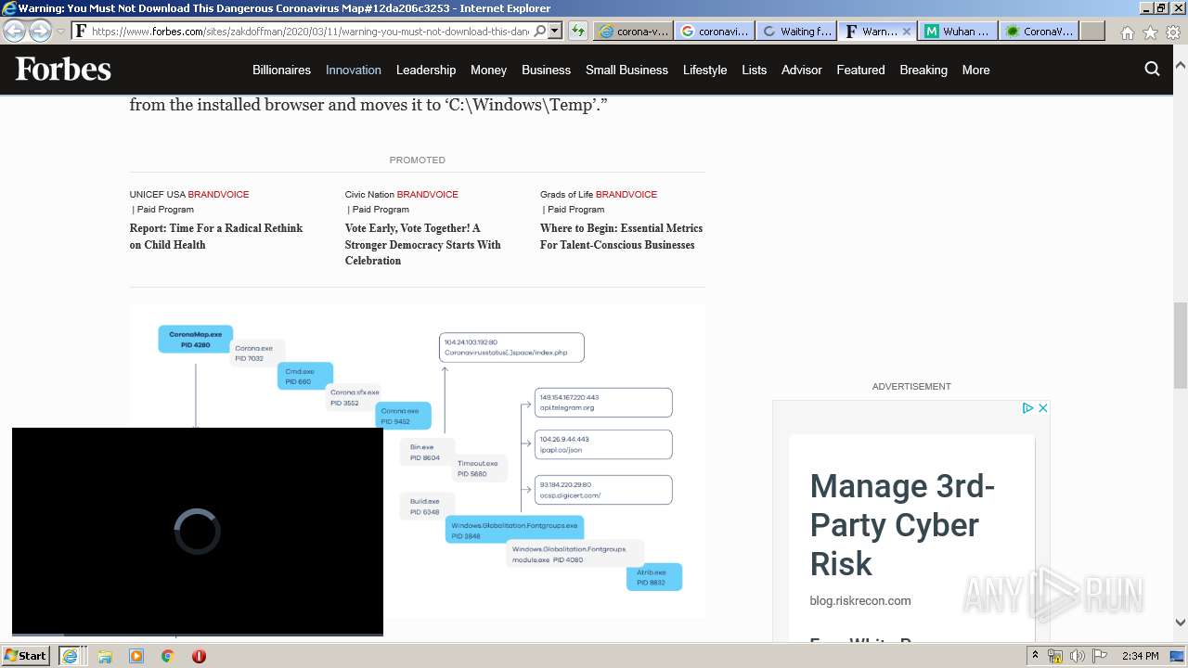
Task: Open a new blank tab
Action: tap(1092, 31)
